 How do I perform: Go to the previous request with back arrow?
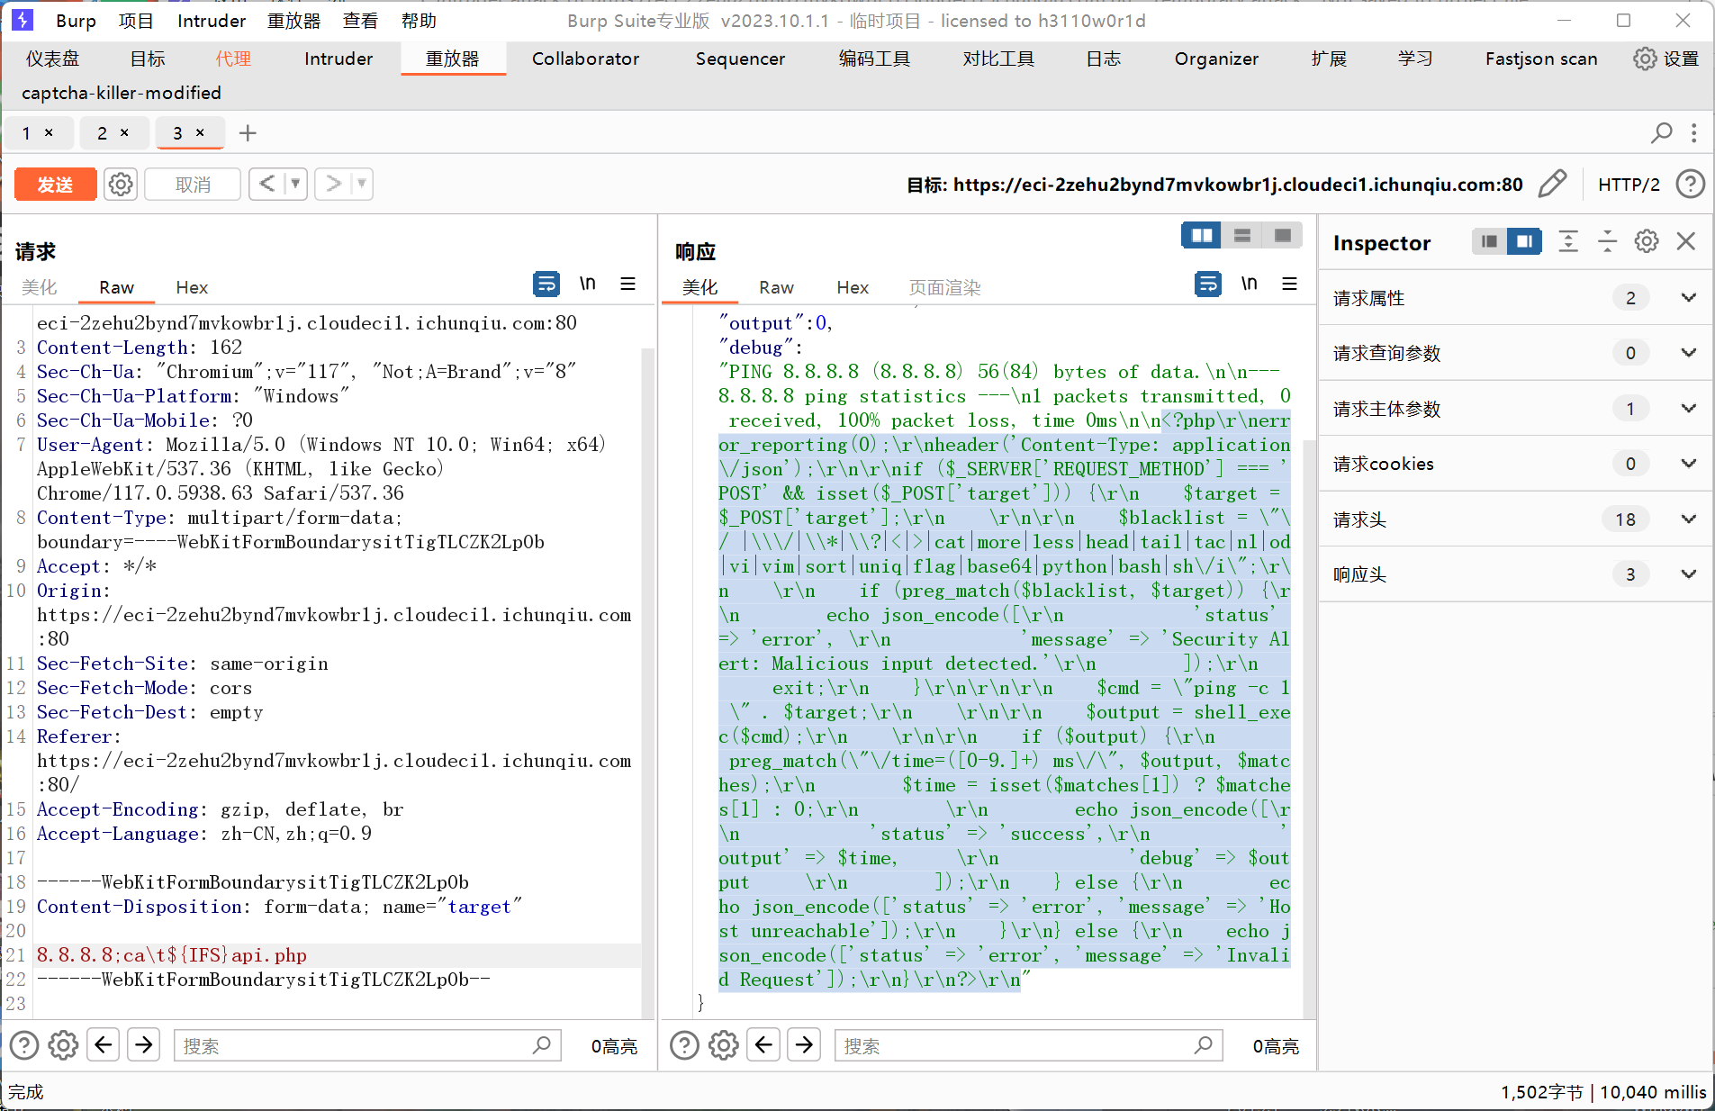click(x=267, y=185)
